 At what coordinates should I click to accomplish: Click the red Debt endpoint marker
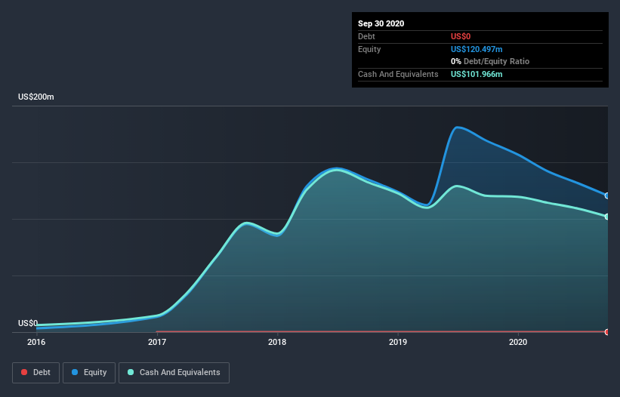pos(607,332)
